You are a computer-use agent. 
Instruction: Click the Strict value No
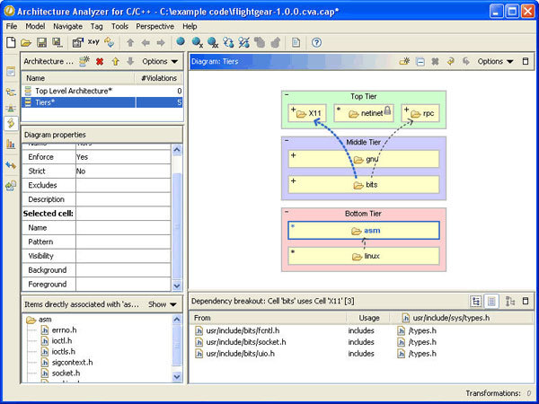(x=123, y=171)
